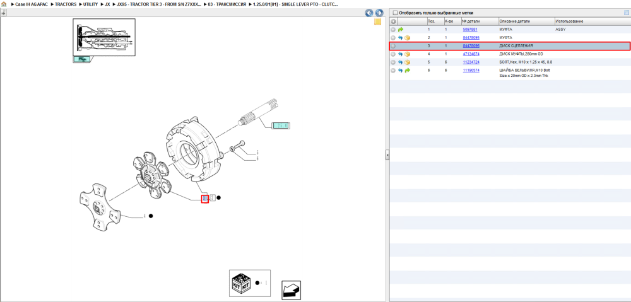Toggle selection circle for row 1 МУФТА ASSY
Viewport: 631px width, 302px height.
pyautogui.click(x=393, y=30)
